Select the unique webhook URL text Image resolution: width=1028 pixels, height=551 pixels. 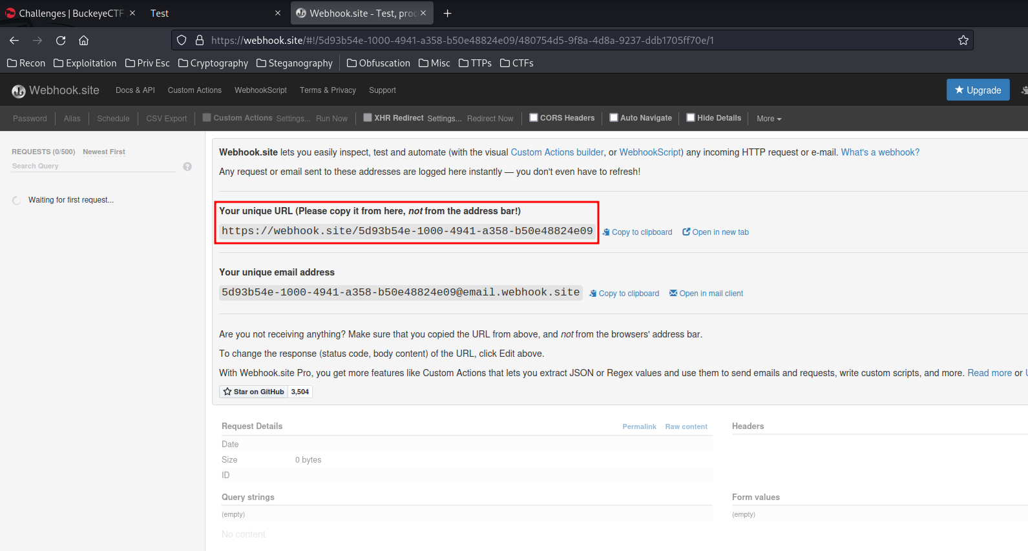pyautogui.click(x=407, y=231)
